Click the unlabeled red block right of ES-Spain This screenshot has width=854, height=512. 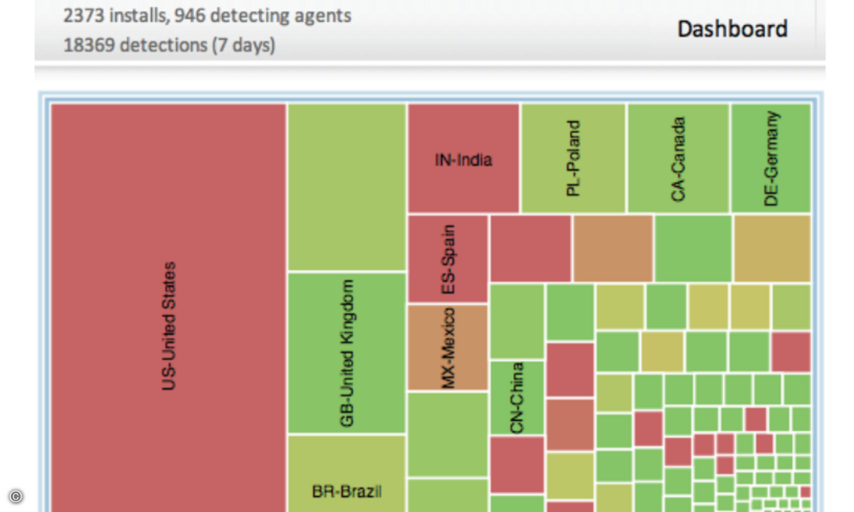tap(530, 248)
